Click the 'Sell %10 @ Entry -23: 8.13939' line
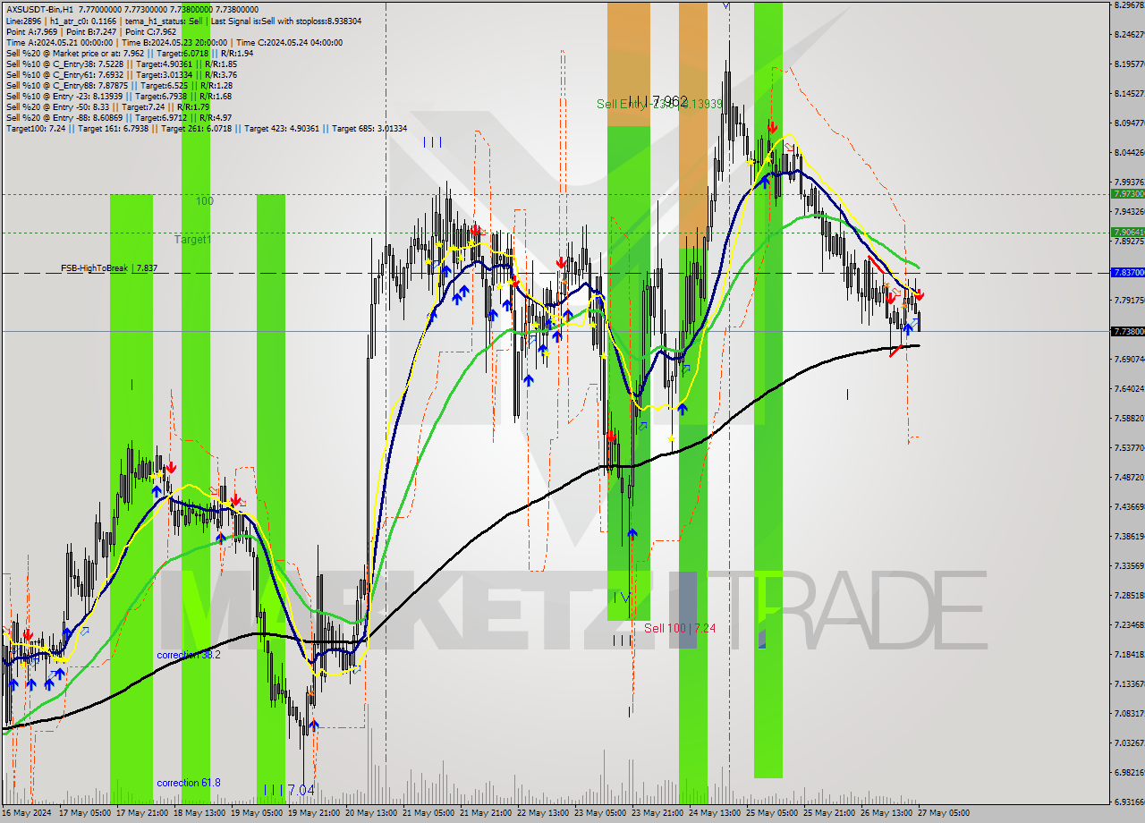This screenshot has height=823, width=1145. click(x=119, y=97)
